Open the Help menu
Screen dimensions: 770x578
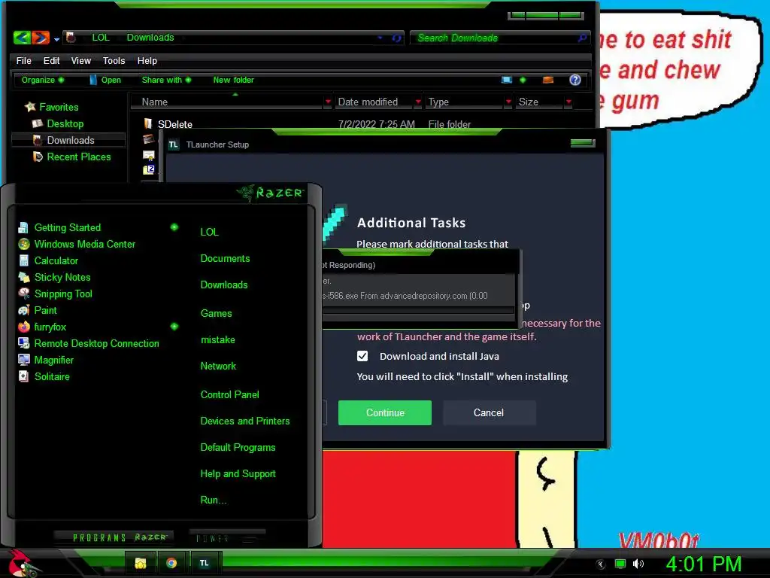point(147,60)
